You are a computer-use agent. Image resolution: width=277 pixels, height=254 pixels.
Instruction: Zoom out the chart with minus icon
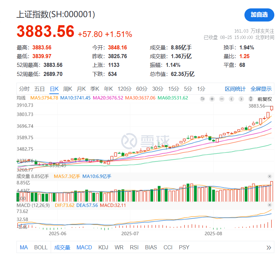222,99
